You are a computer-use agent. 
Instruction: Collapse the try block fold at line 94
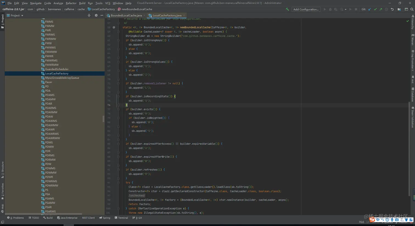coord(118,182)
